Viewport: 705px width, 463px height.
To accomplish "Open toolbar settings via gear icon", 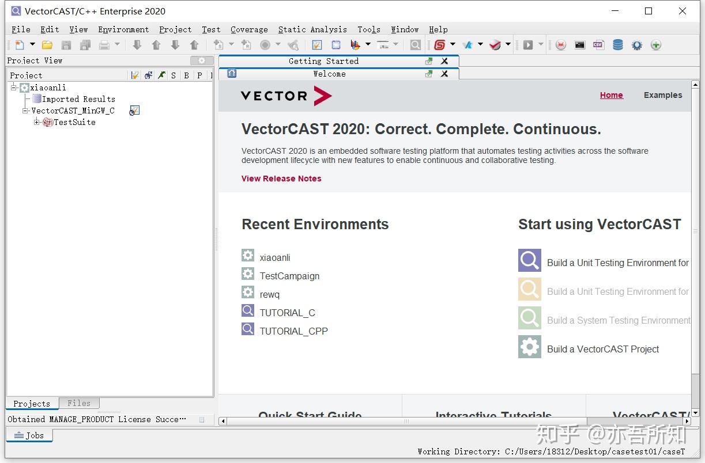I will pyautogui.click(x=637, y=44).
